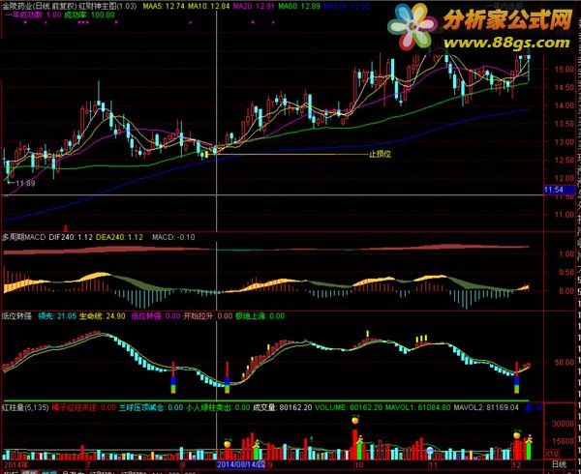Click the 多周期MACD indicator name

tap(23, 237)
